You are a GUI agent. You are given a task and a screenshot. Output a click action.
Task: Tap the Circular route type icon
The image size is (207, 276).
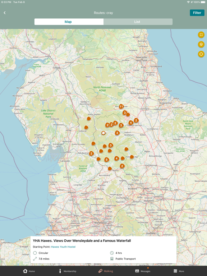[x=35, y=253]
